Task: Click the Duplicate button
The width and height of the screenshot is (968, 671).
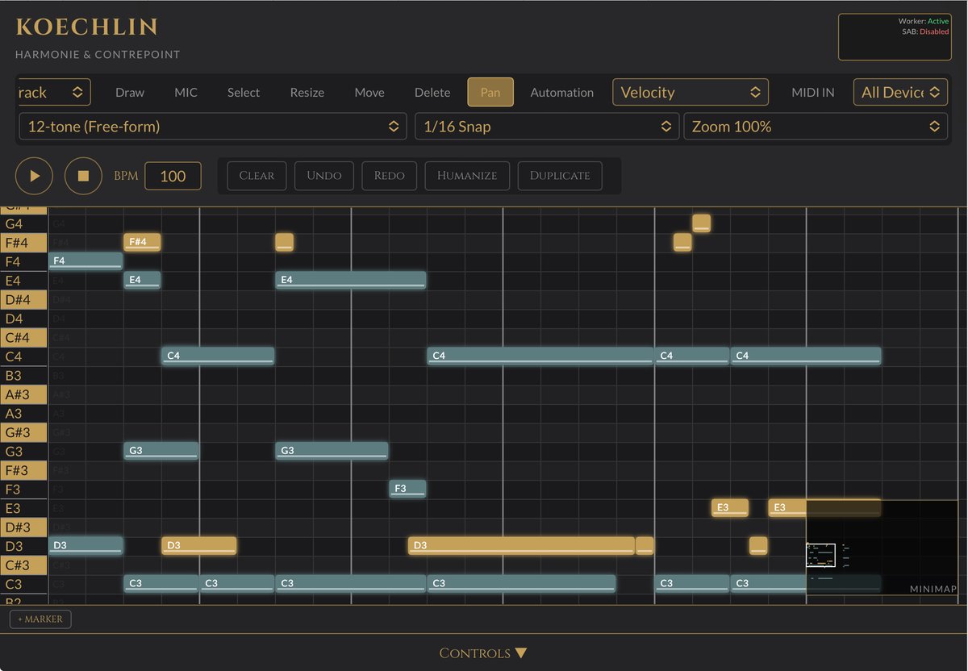Action: click(559, 175)
